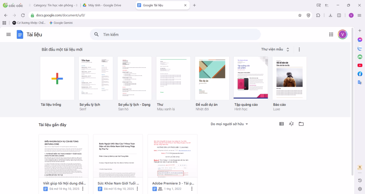Open the Google Gemini bookmark
The height and width of the screenshot is (194, 365).
61,23
